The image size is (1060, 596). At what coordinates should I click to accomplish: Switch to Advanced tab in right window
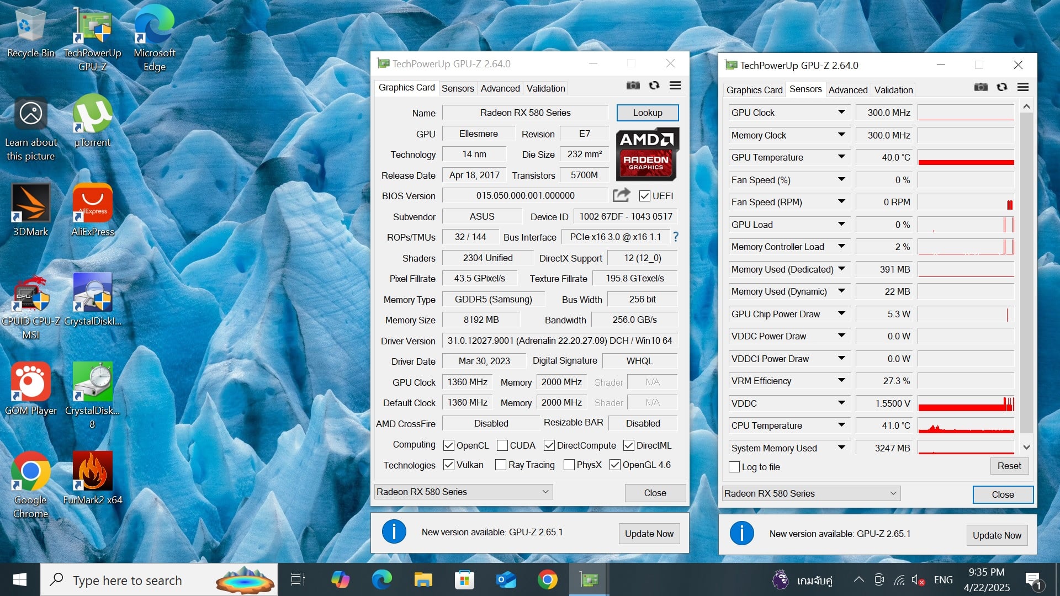(848, 90)
